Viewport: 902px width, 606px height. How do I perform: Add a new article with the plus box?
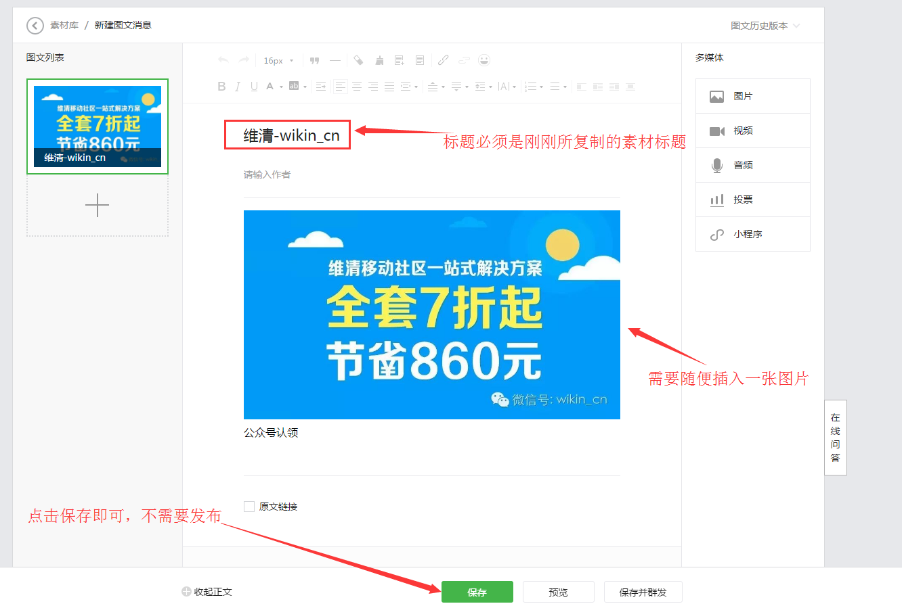tap(98, 206)
